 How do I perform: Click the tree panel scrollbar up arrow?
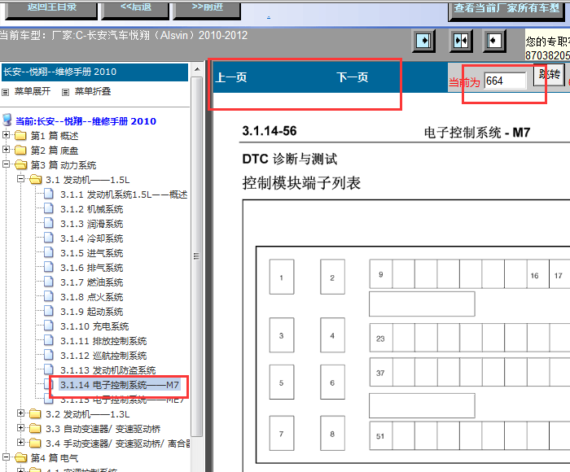point(197,69)
